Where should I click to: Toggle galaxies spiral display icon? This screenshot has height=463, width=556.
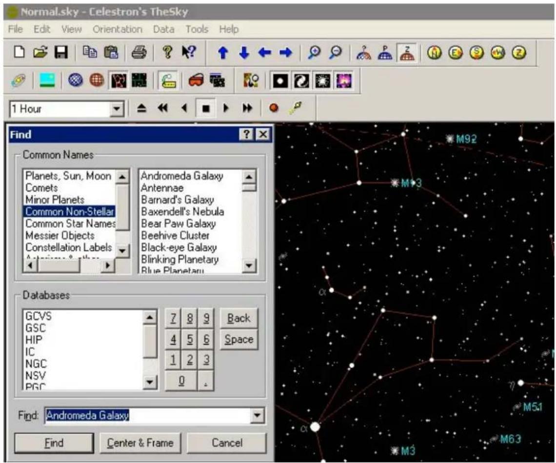coord(301,81)
